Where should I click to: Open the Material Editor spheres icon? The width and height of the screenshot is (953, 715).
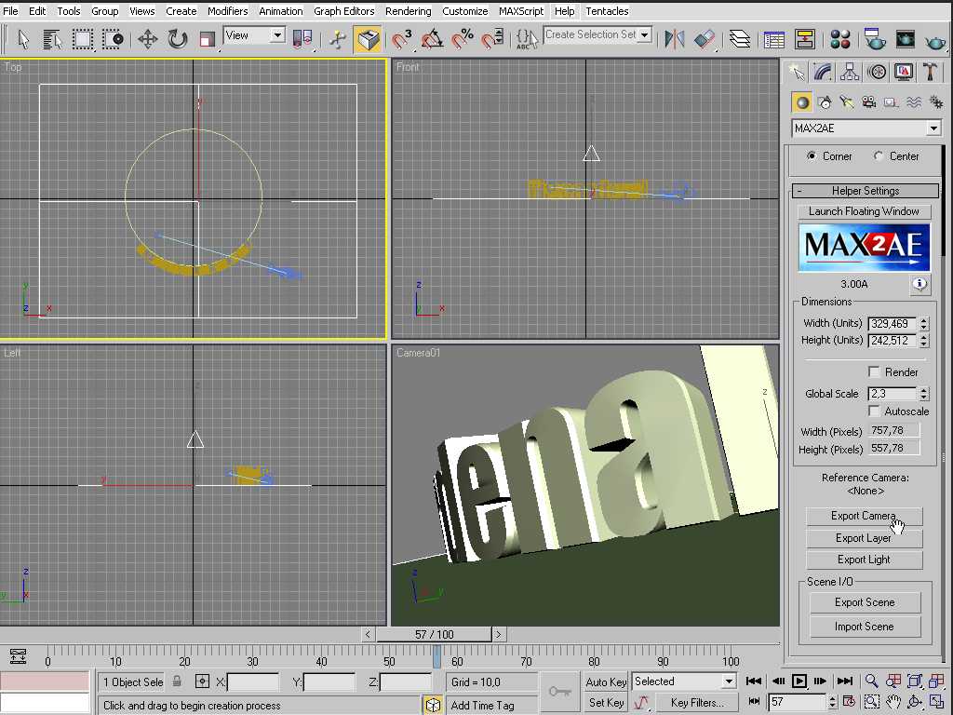point(840,39)
